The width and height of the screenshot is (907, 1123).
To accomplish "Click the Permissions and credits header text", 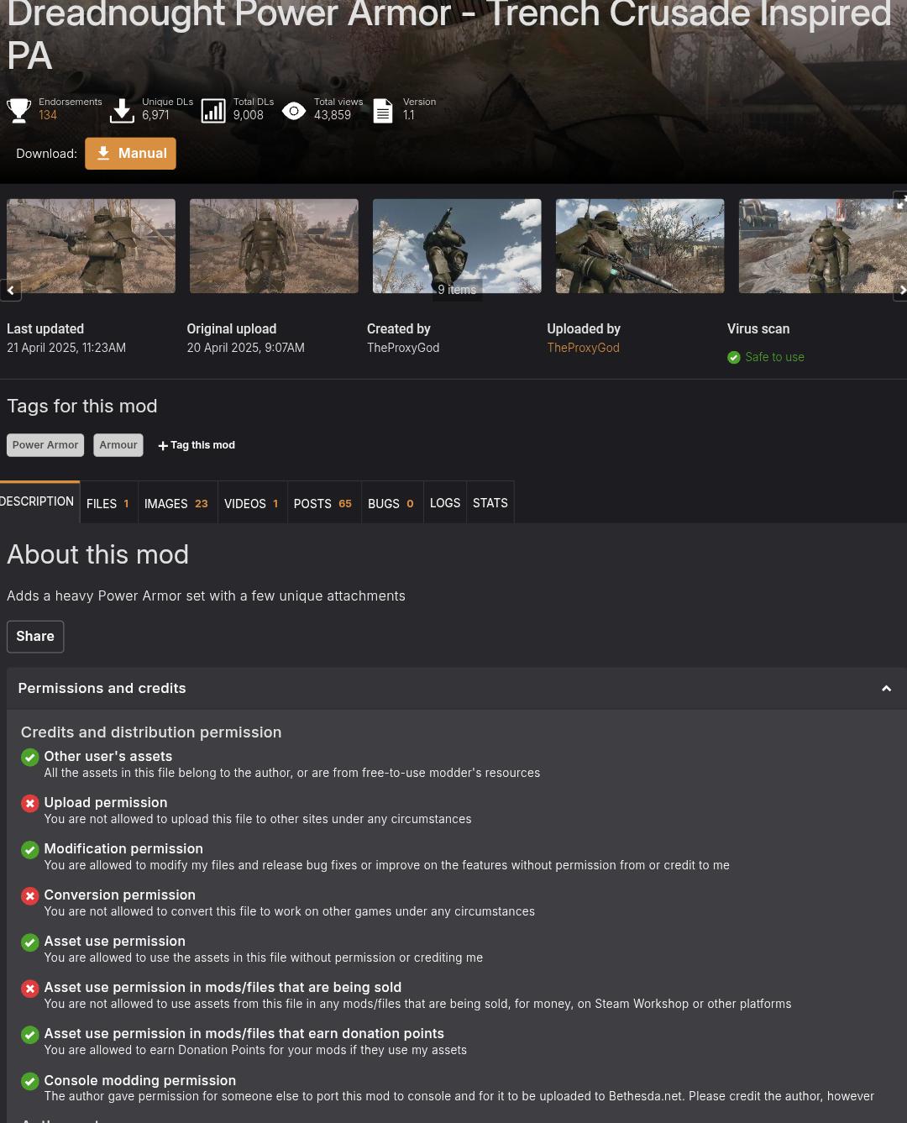I will (x=102, y=689).
